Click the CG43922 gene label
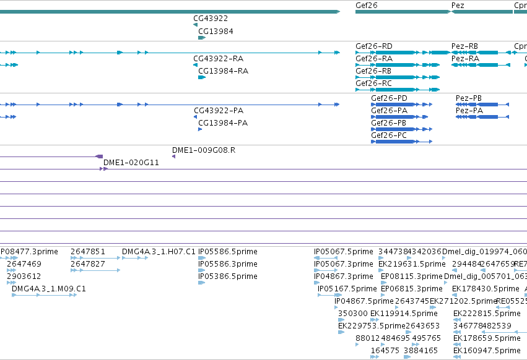Viewport: 527px width, 360px height. click(211, 19)
